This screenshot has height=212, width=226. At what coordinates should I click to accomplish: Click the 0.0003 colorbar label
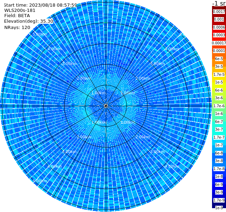[x=219, y=35]
